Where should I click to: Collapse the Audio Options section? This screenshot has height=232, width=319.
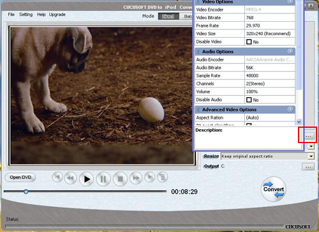coord(290,51)
